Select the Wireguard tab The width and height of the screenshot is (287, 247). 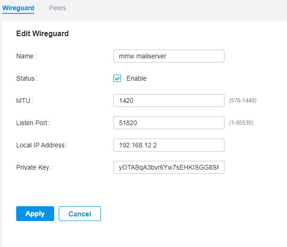(x=18, y=8)
